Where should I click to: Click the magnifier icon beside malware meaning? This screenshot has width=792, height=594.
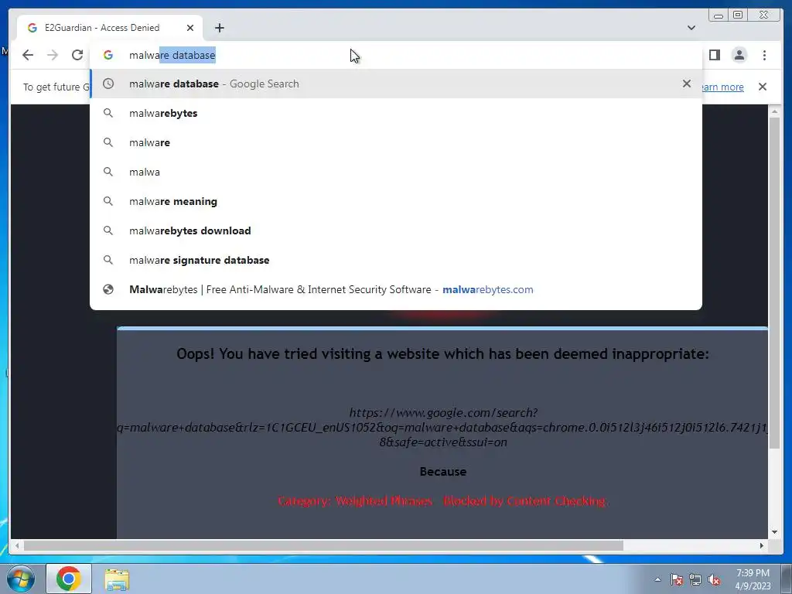pos(108,201)
